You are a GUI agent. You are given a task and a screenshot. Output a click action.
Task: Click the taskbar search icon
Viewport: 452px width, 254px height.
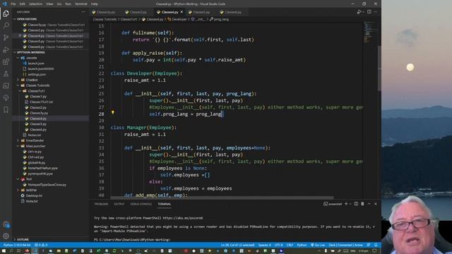(x=11, y=251)
